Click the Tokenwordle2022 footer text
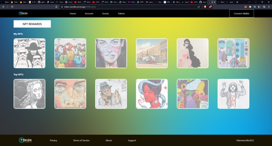The image size is (272, 146). click(245, 141)
